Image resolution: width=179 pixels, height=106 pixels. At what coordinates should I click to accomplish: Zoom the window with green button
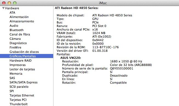tap(15, 3)
